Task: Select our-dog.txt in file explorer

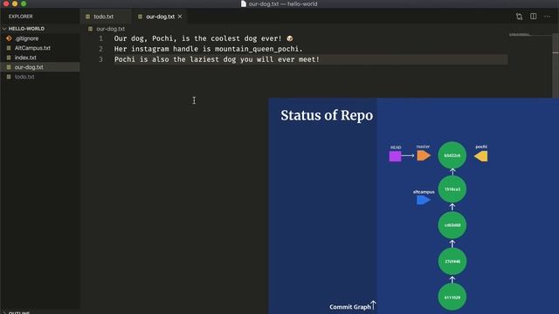Action: [x=29, y=67]
